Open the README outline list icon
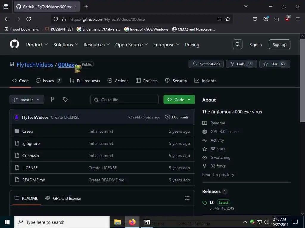Screen dimensions: 305x228 [187, 198]
